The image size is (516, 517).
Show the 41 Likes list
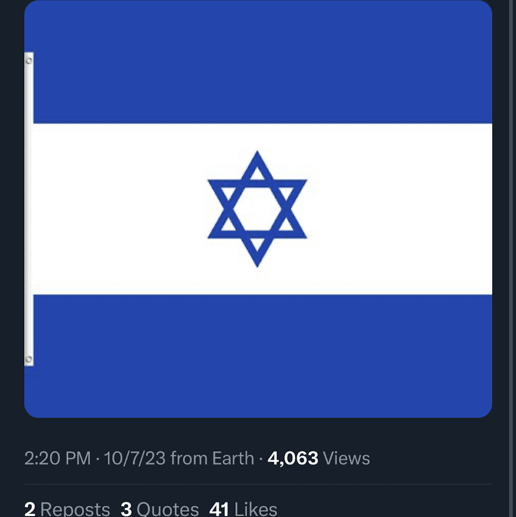click(x=243, y=509)
